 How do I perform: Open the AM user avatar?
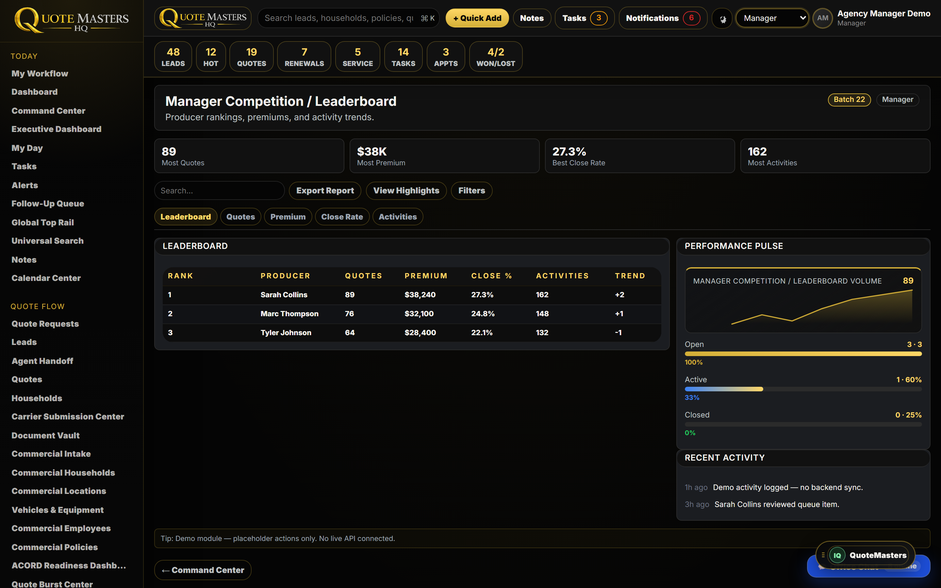point(822,18)
